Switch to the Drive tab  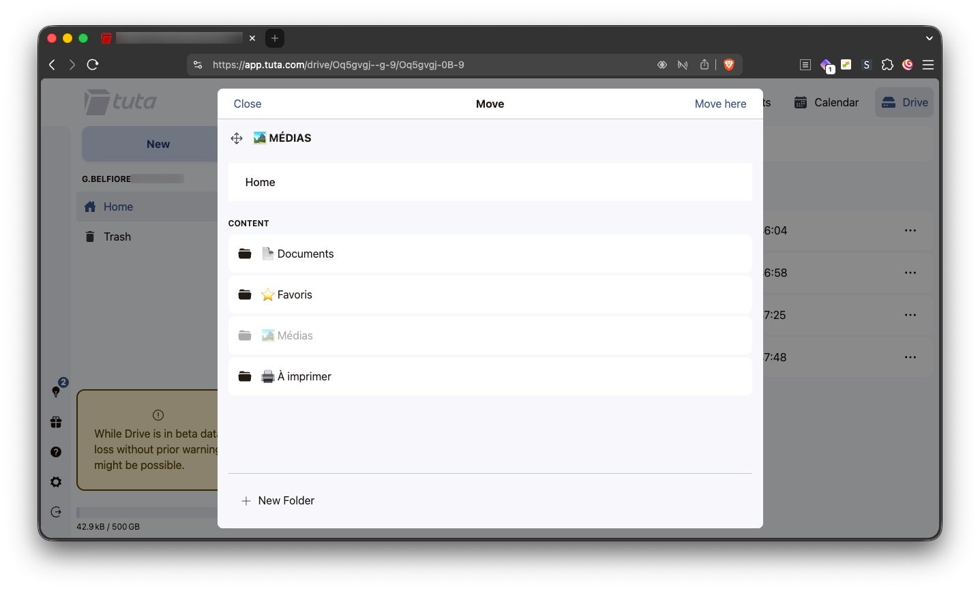904,102
